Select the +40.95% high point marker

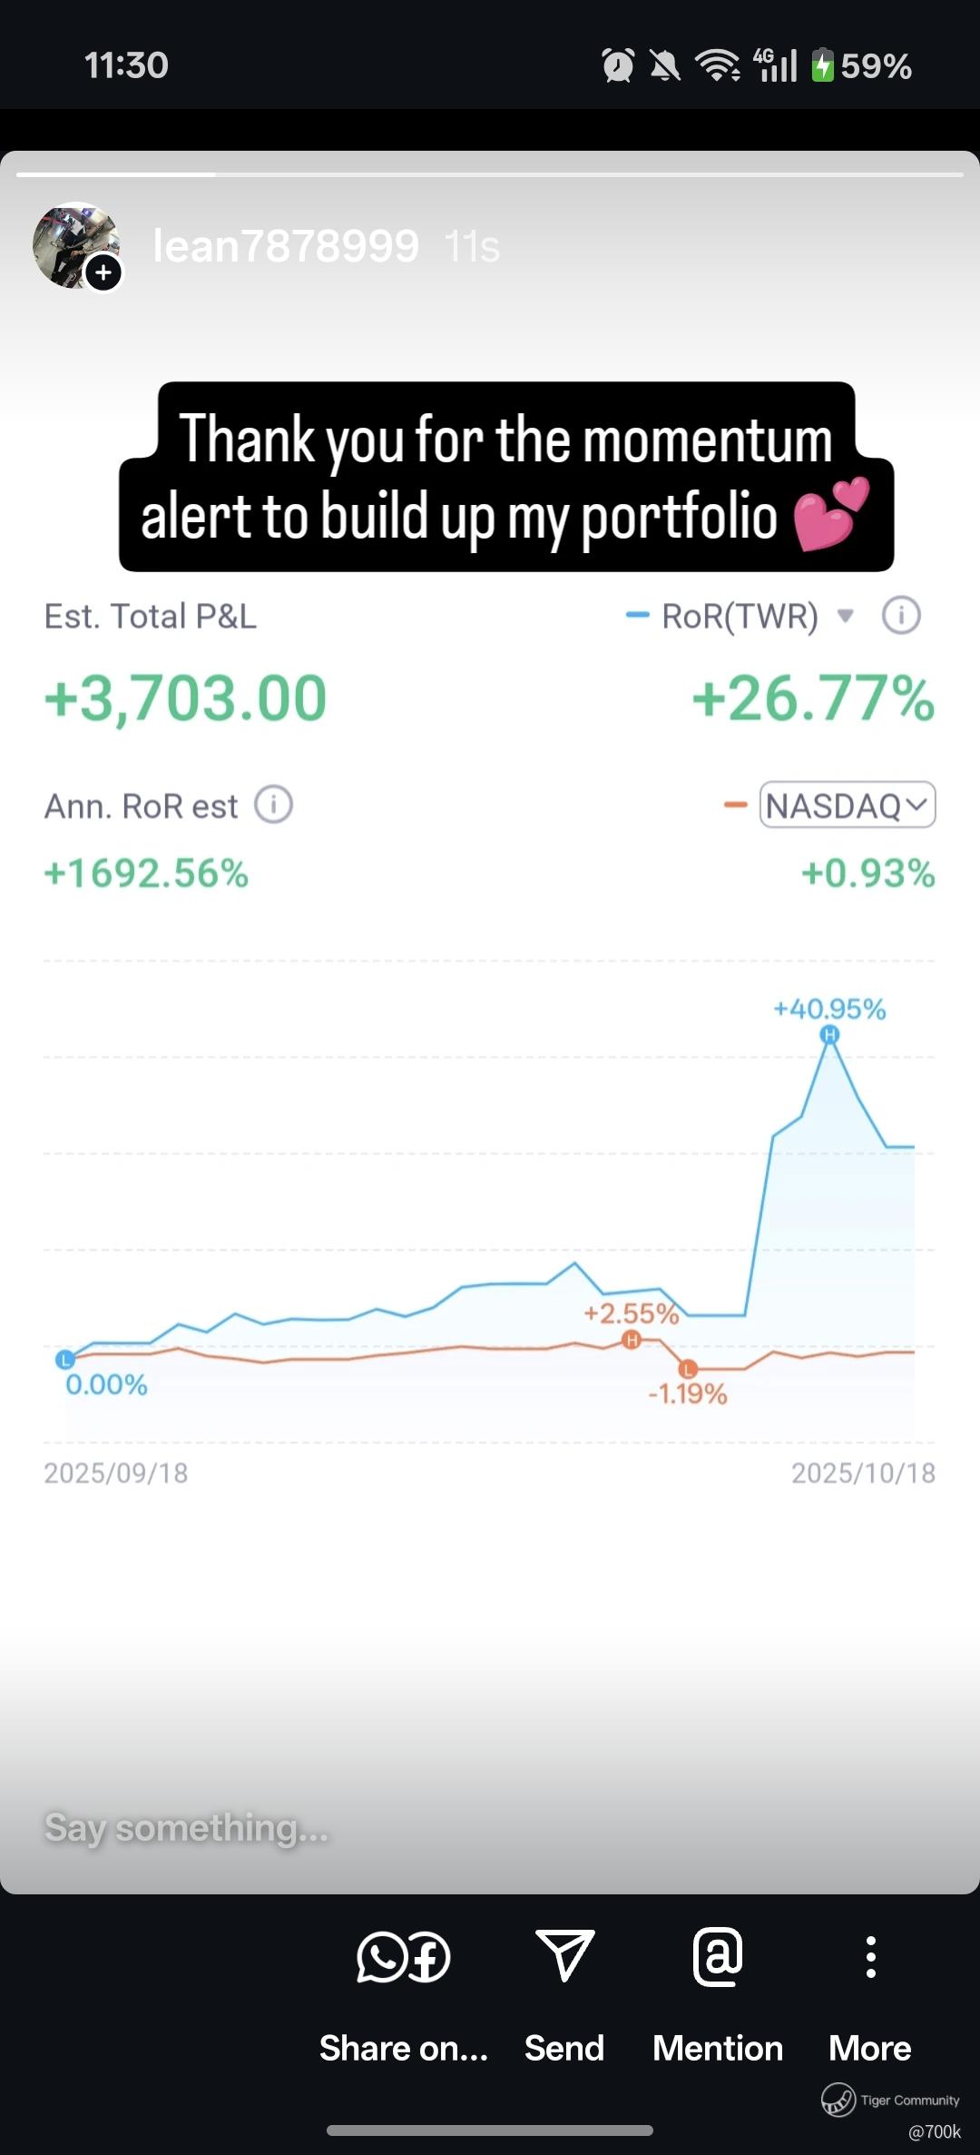click(x=829, y=1034)
